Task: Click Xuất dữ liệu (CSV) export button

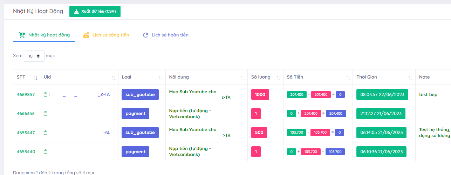Action: 95,11
